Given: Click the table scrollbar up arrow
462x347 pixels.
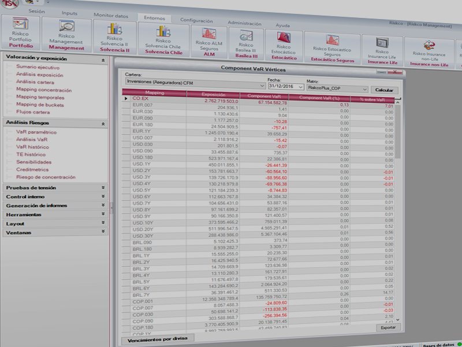Looking at the screenshot, I should coord(397,102).
